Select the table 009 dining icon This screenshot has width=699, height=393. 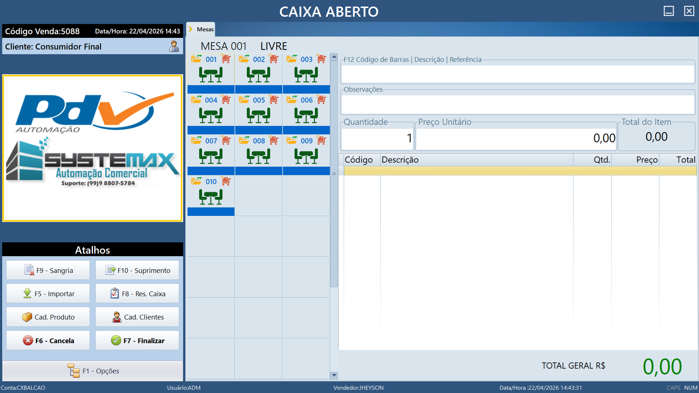pyautogui.click(x=306, y=156)
